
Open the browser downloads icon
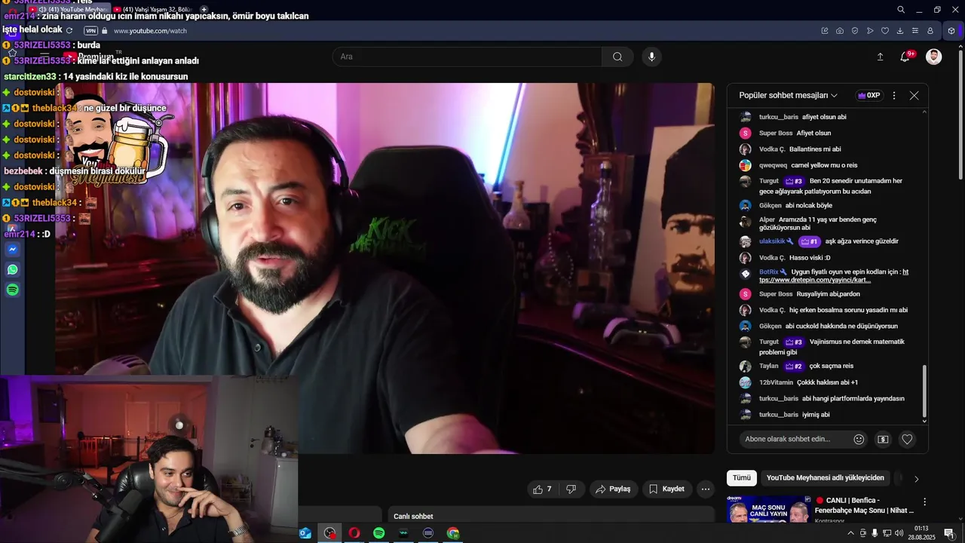point(900,31)
